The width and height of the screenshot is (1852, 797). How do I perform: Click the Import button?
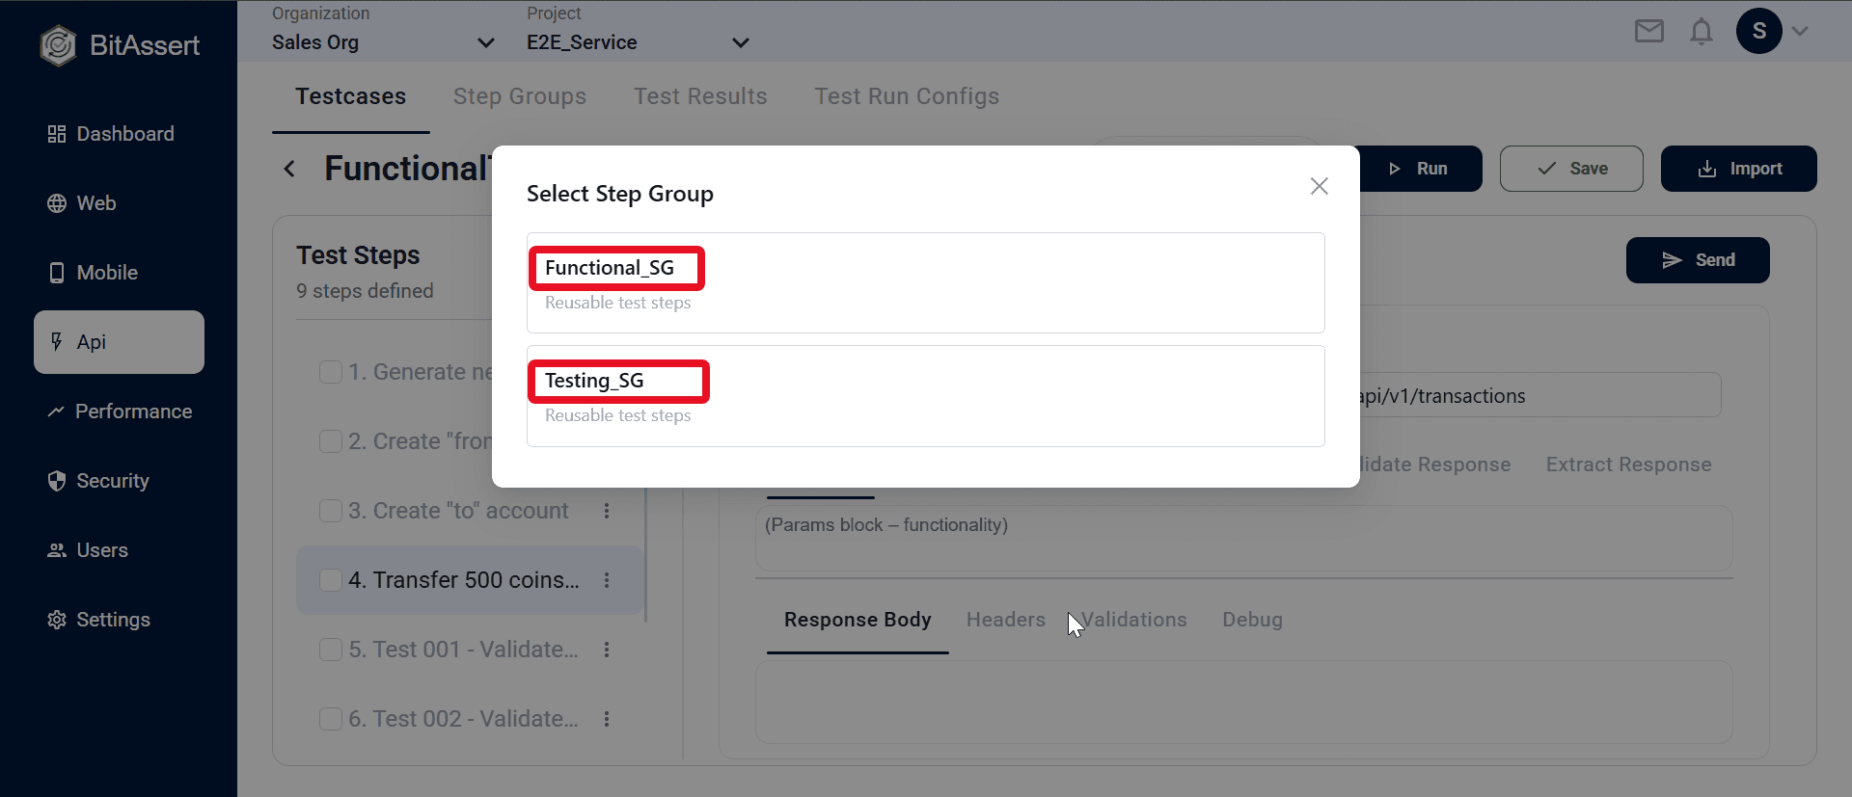tap(1739, 169)
